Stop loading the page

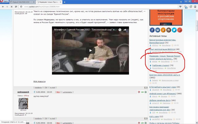point(11,7)
